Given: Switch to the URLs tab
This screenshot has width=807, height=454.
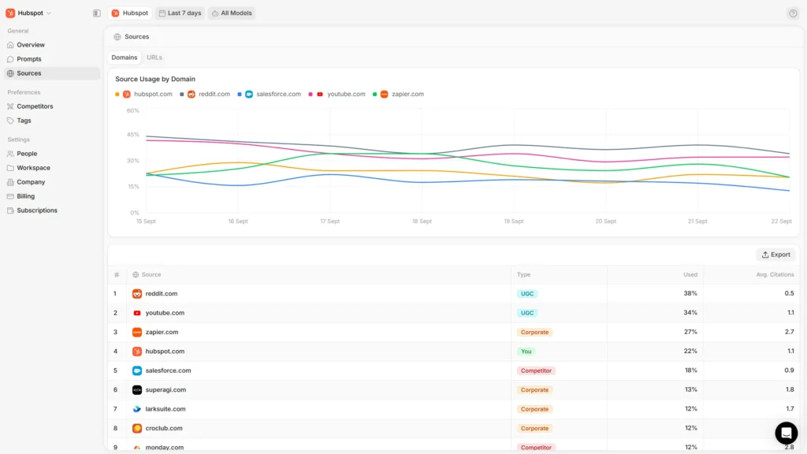Looking at the screenshot, I should [x=154, y=58].
